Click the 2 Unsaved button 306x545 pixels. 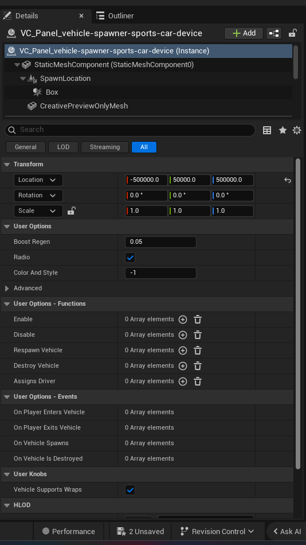click(x=140, y=531)
